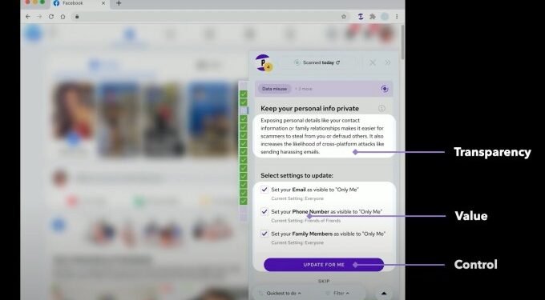Screen dimensions: 545x300
Task: Click the black up-arrow button at panel bottom
Action: [384, 294]
